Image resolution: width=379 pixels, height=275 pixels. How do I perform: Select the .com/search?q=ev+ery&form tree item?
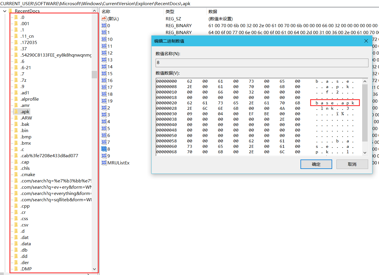coord(56,187)
